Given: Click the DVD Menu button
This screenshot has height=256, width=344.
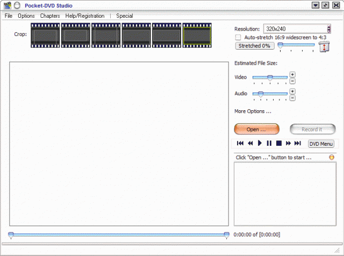Looking at the screenshot, I should point(321,144).
